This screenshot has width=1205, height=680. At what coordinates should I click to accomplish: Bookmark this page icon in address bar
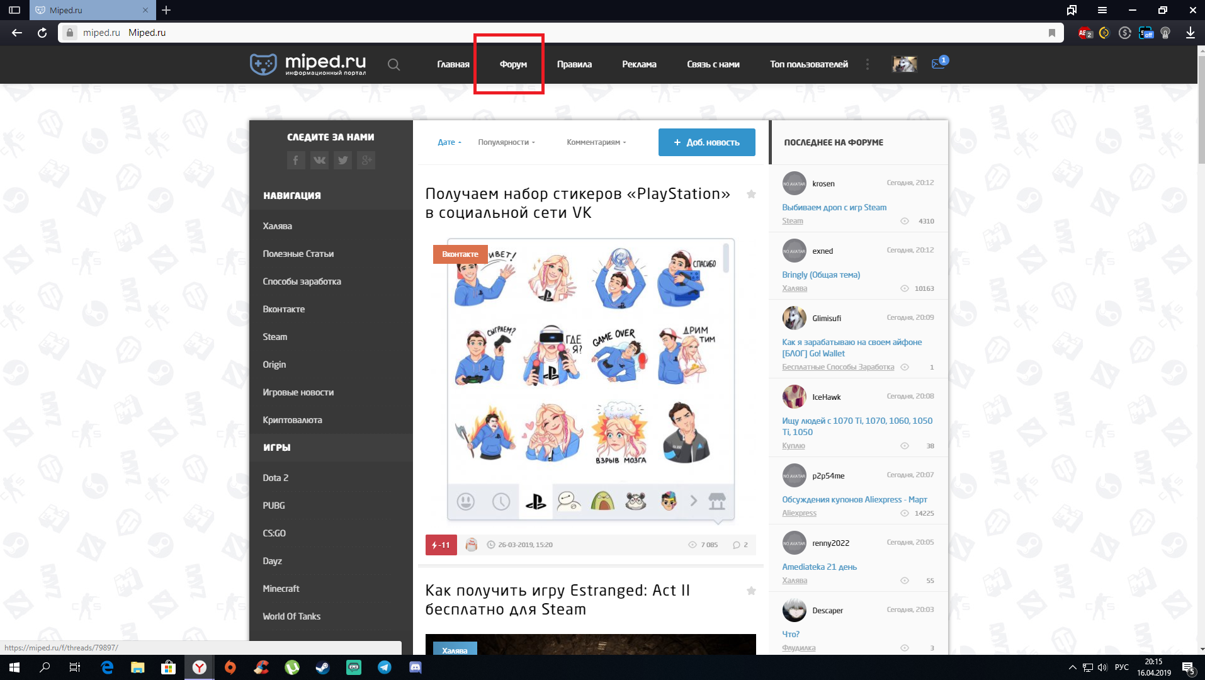pyautogui.click(x=1052, y=33)
